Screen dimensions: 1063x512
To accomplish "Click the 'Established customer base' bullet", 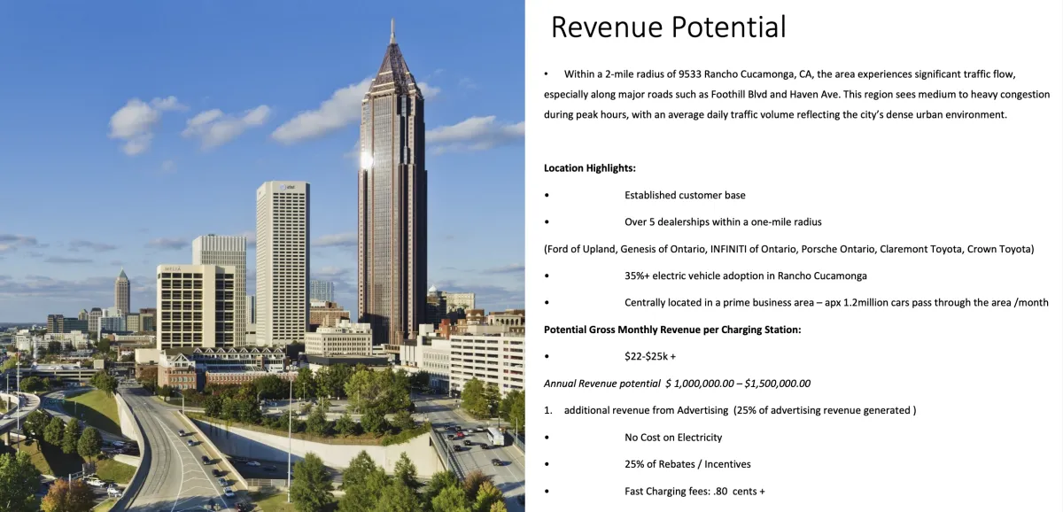I will point(685,195).
